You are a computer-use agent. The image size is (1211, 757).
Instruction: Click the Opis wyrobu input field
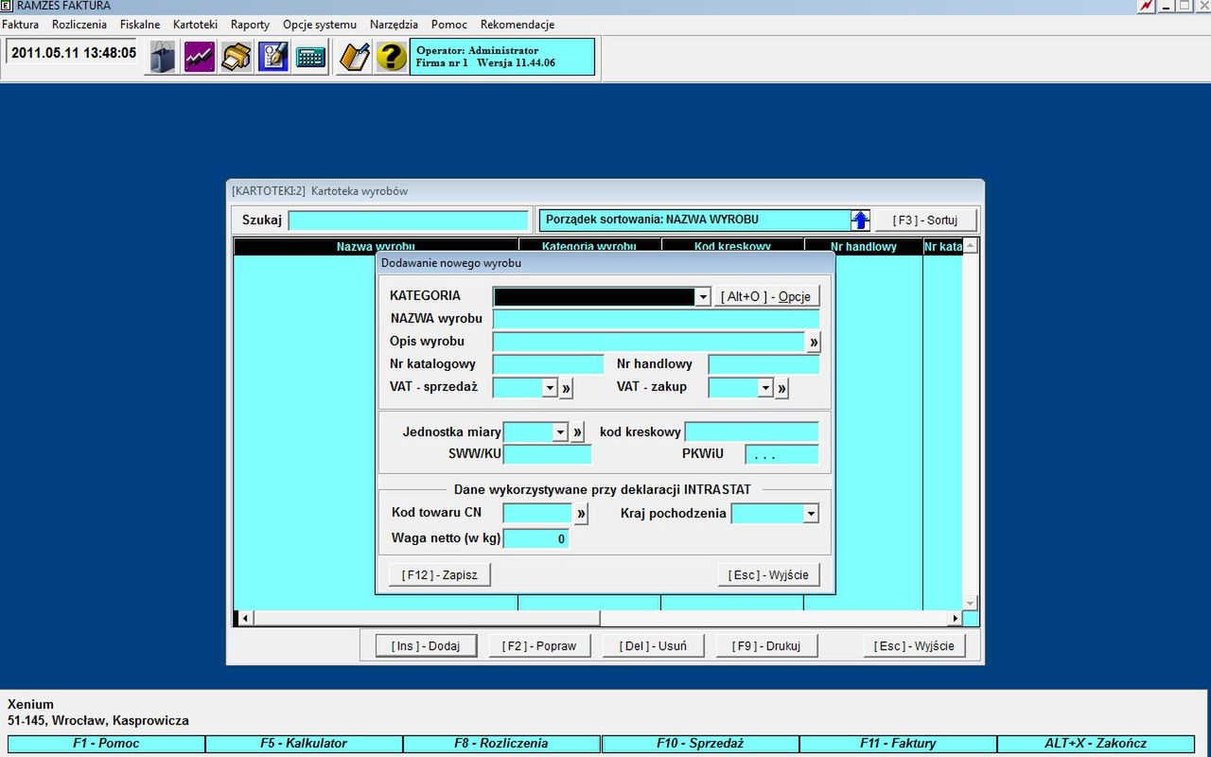pos(648,342)
